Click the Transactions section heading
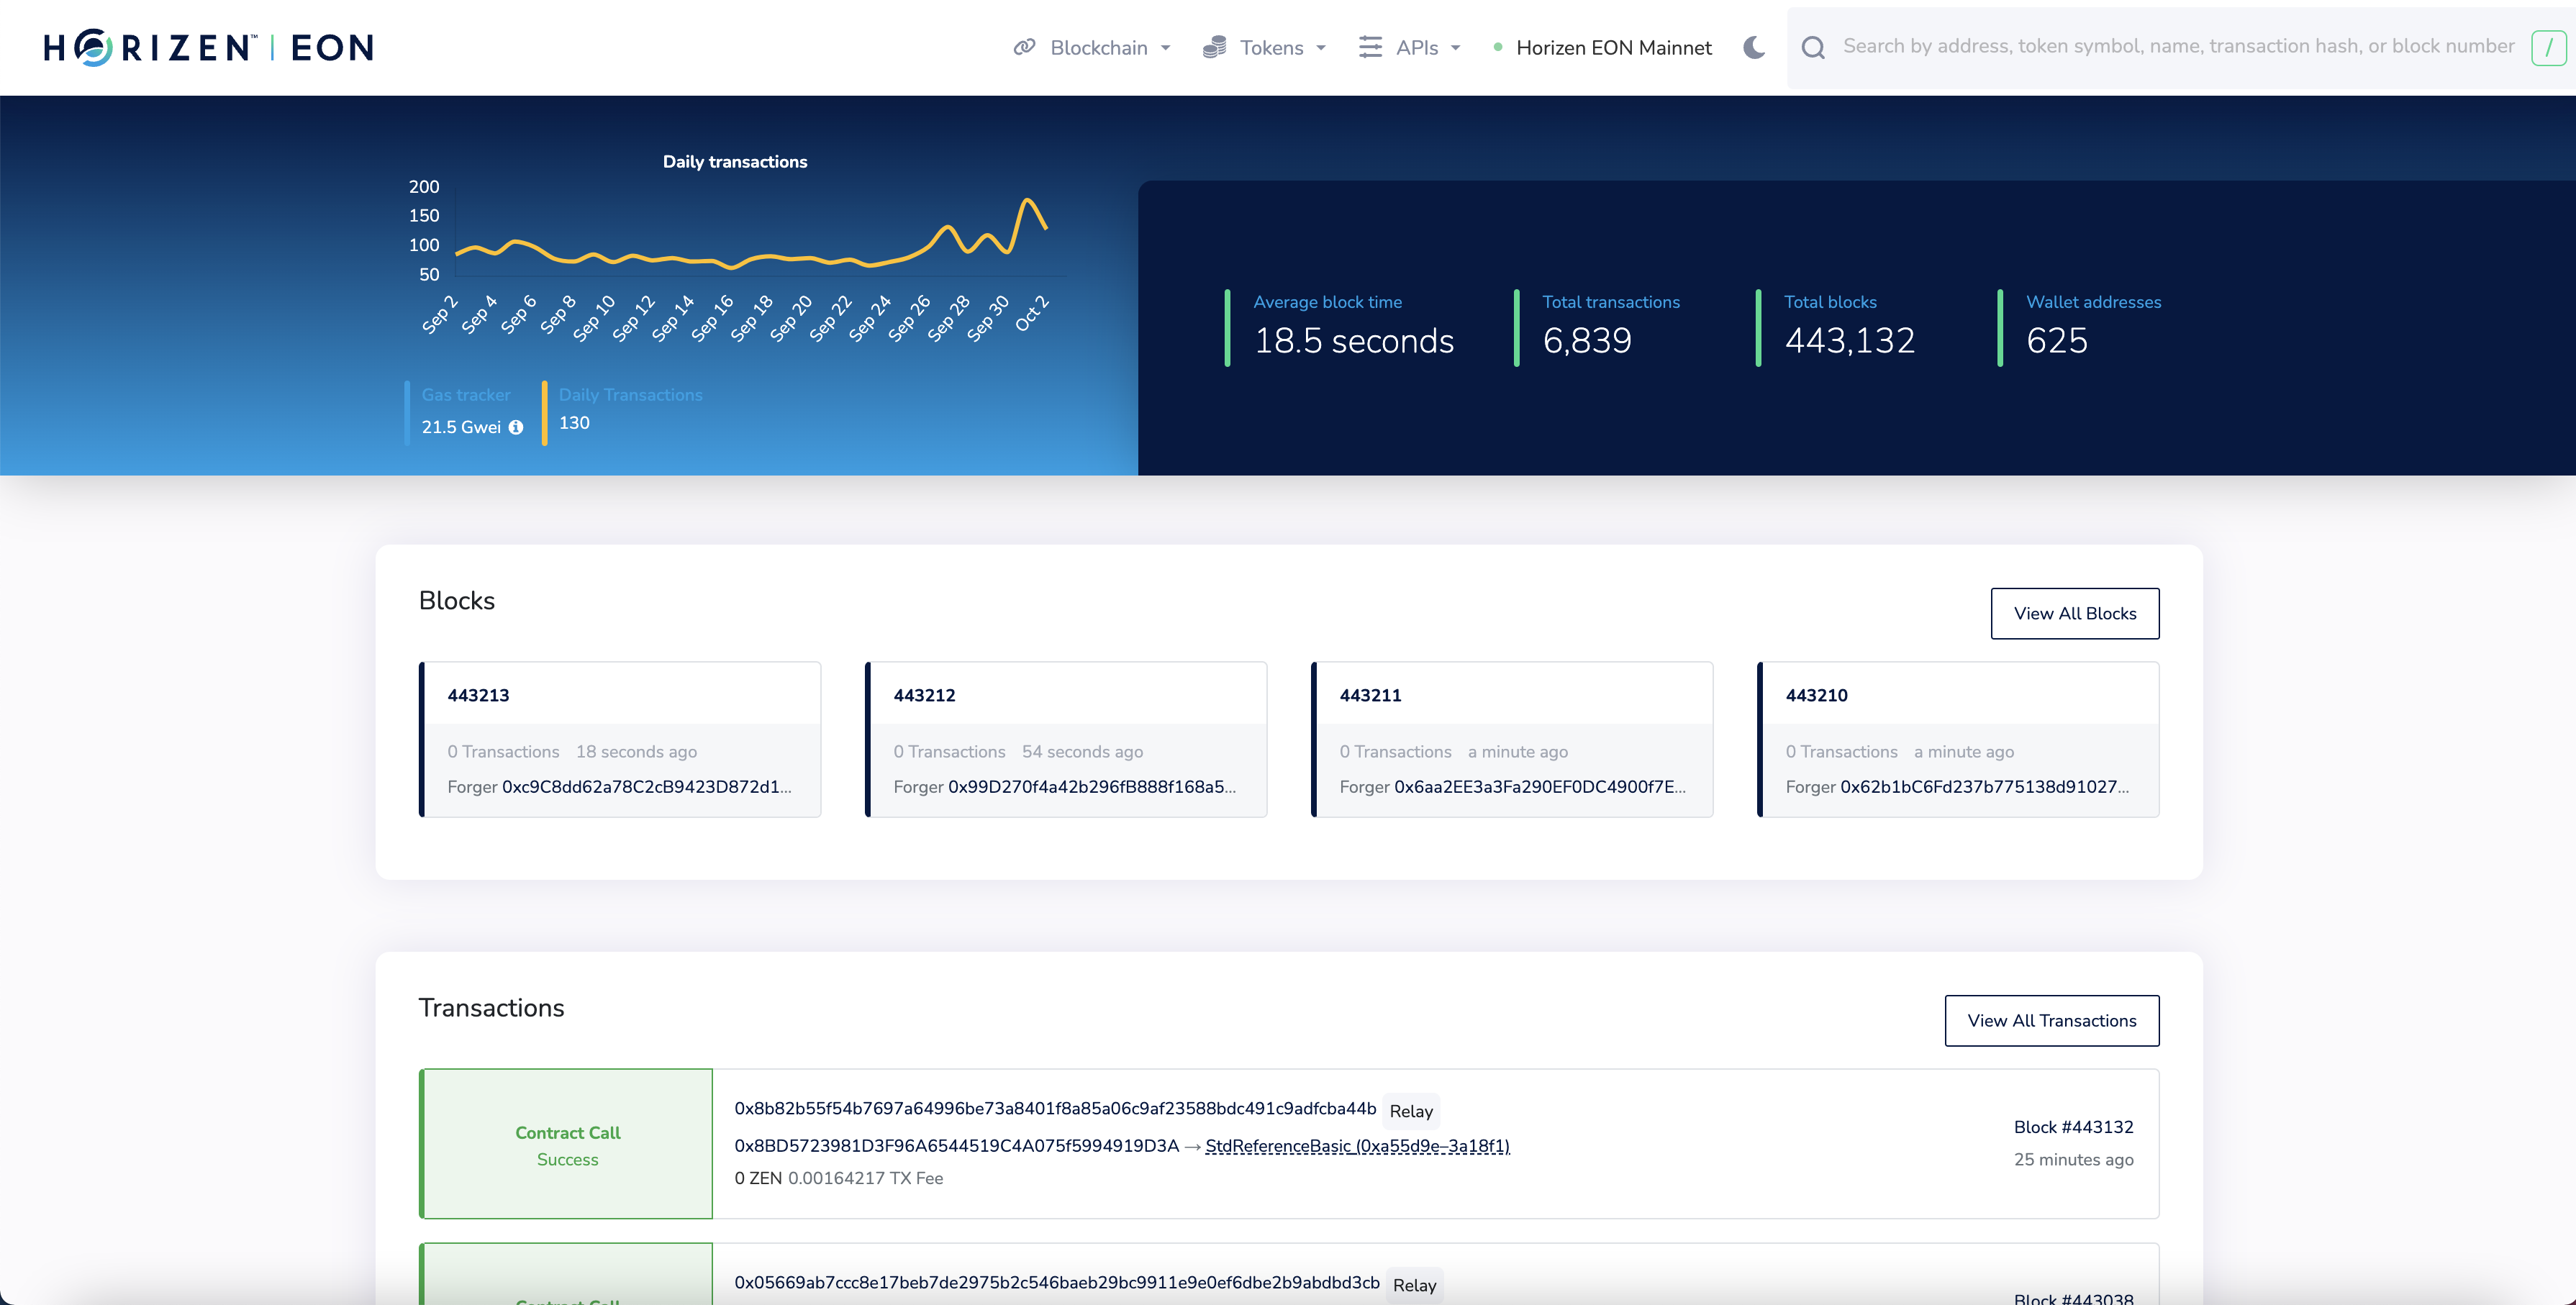 [491, 1007]
